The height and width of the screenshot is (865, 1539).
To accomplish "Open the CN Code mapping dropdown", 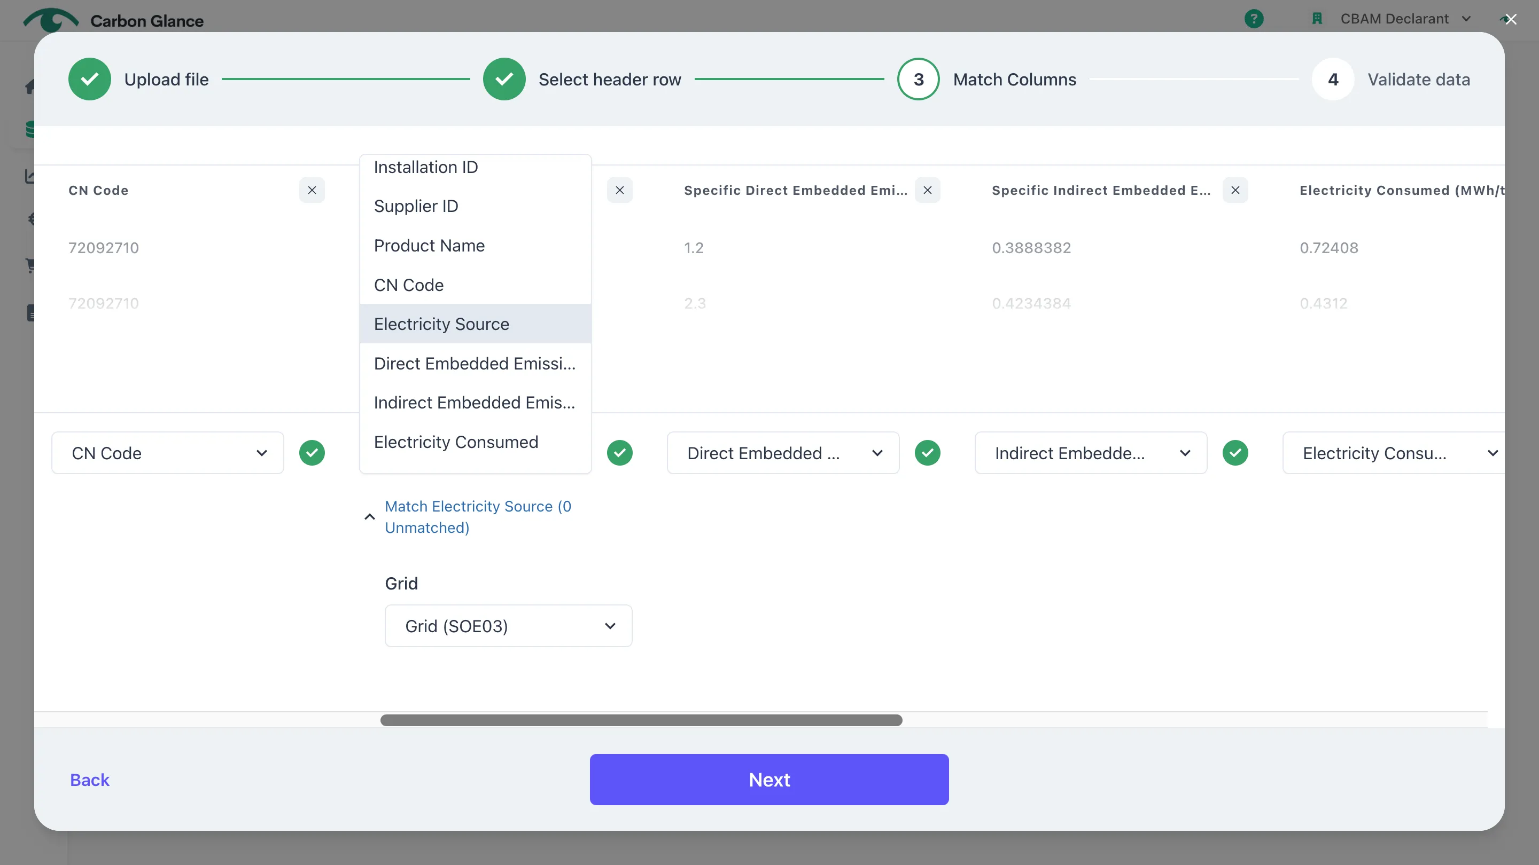I will 168,453.
